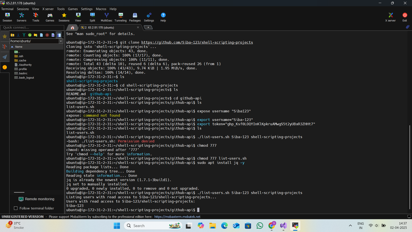
Task: Open the Macros menu
Action: [x=101, y=9]
